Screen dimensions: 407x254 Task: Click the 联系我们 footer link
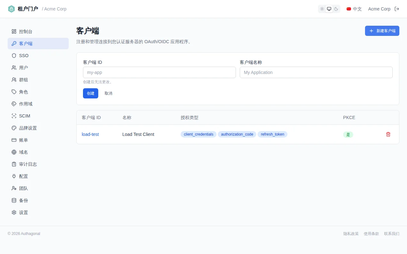point(392,234)
